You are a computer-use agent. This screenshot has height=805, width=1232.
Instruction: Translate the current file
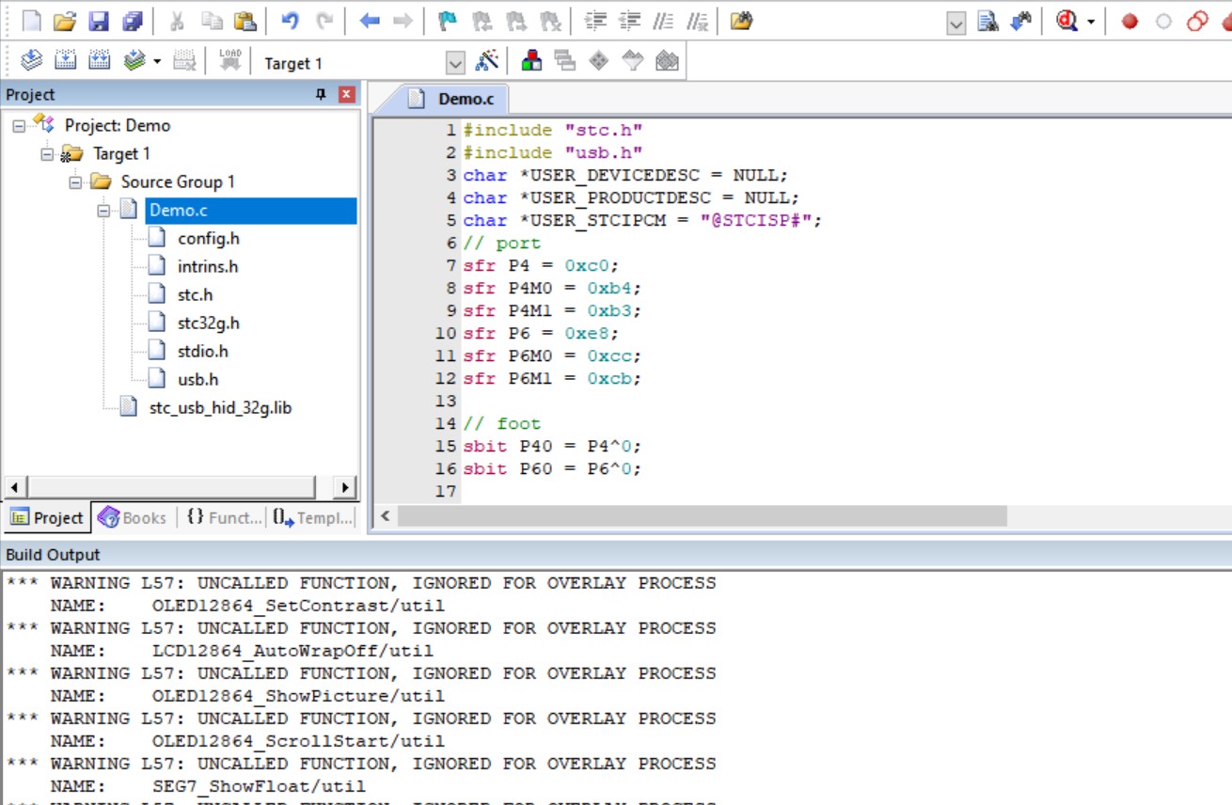pos(31,61)
